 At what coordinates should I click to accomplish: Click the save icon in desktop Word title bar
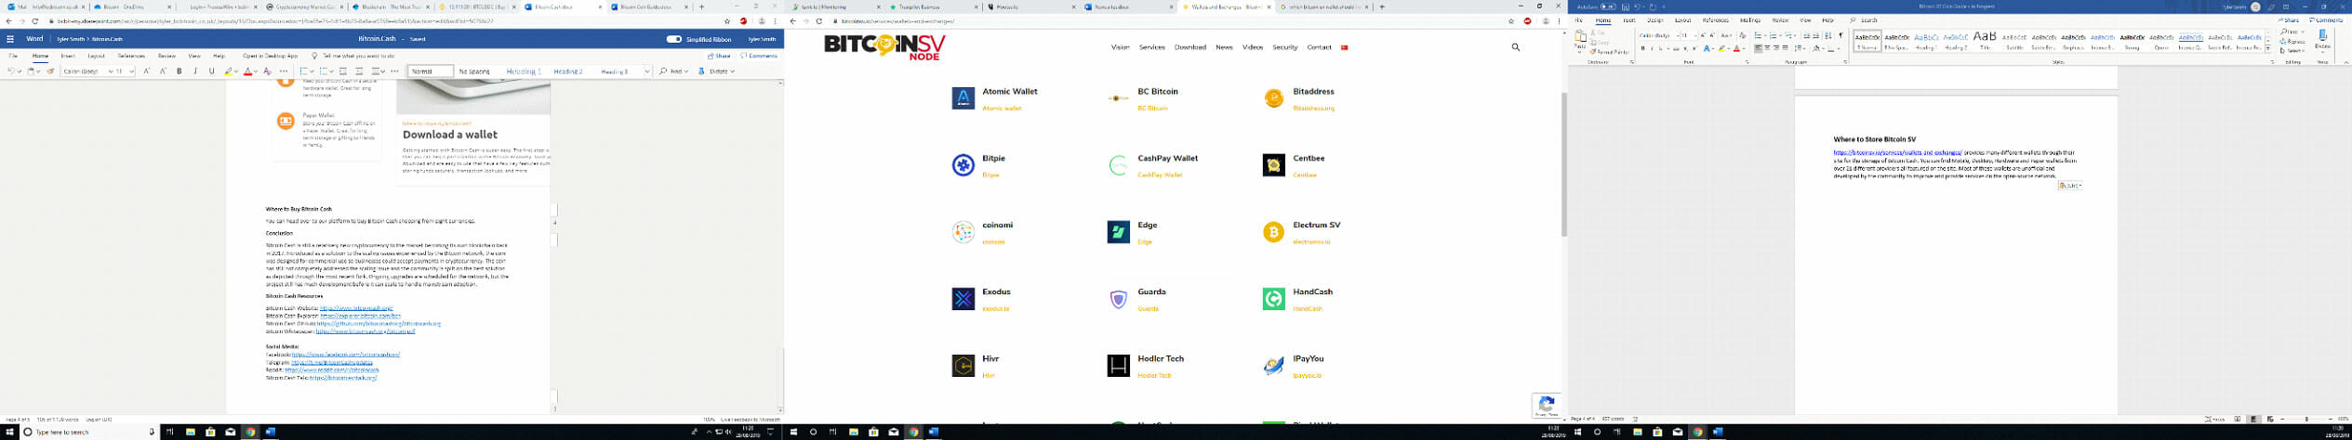point(1625,6)
